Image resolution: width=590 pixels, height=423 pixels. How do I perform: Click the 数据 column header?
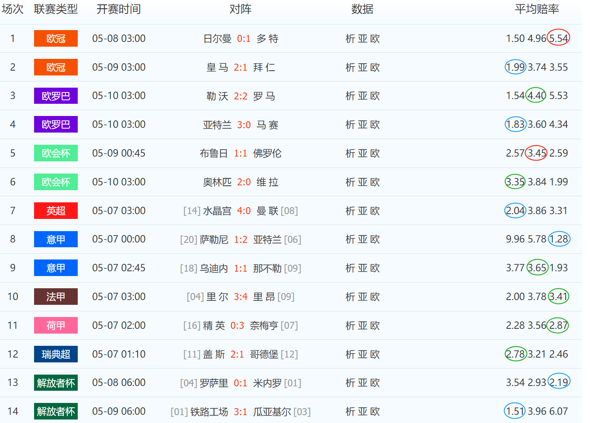click(362, 9)
